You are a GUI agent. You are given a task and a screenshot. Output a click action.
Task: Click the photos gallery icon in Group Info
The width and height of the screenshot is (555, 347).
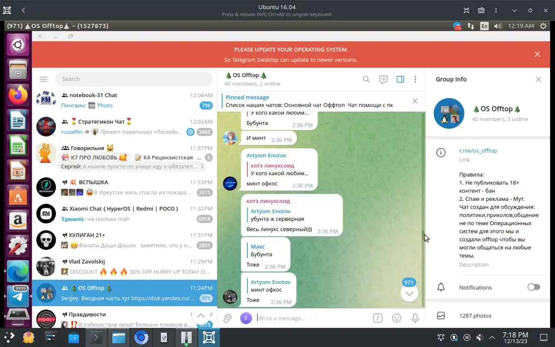coord(441,316)
